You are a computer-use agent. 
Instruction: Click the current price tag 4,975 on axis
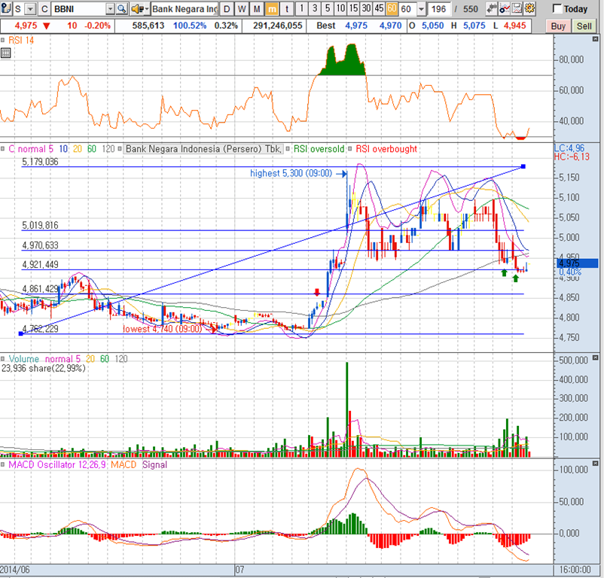click(x=578, y=263)
